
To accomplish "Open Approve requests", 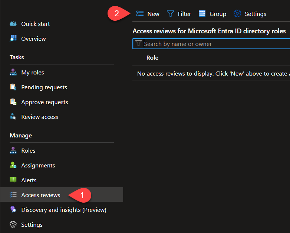I will tap(45, 102).
